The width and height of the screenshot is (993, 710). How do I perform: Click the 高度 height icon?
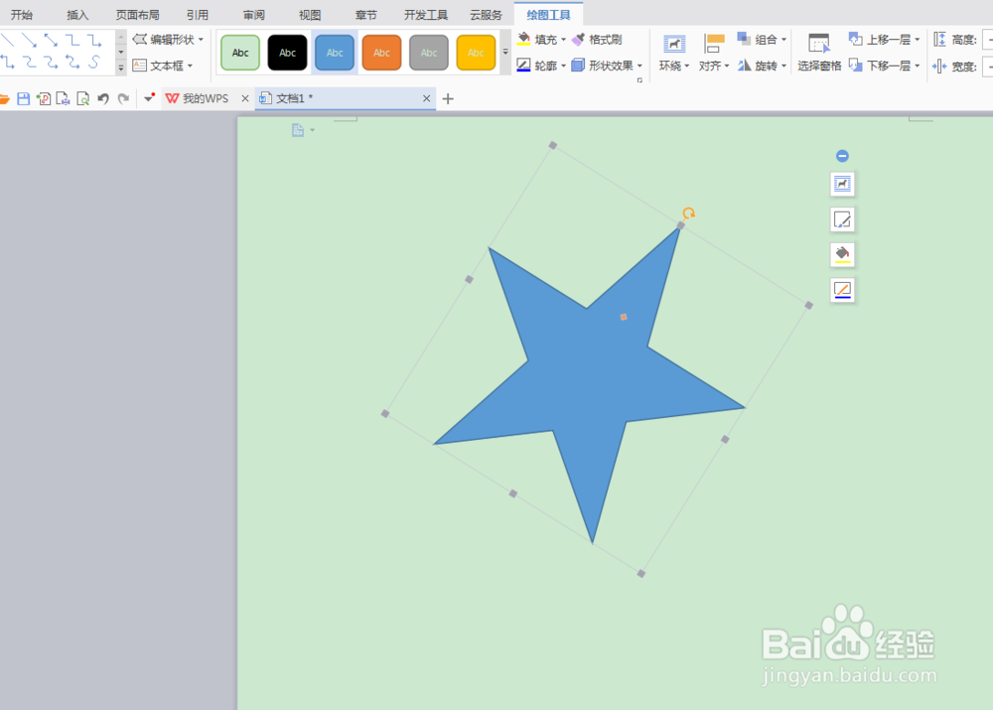939,40
